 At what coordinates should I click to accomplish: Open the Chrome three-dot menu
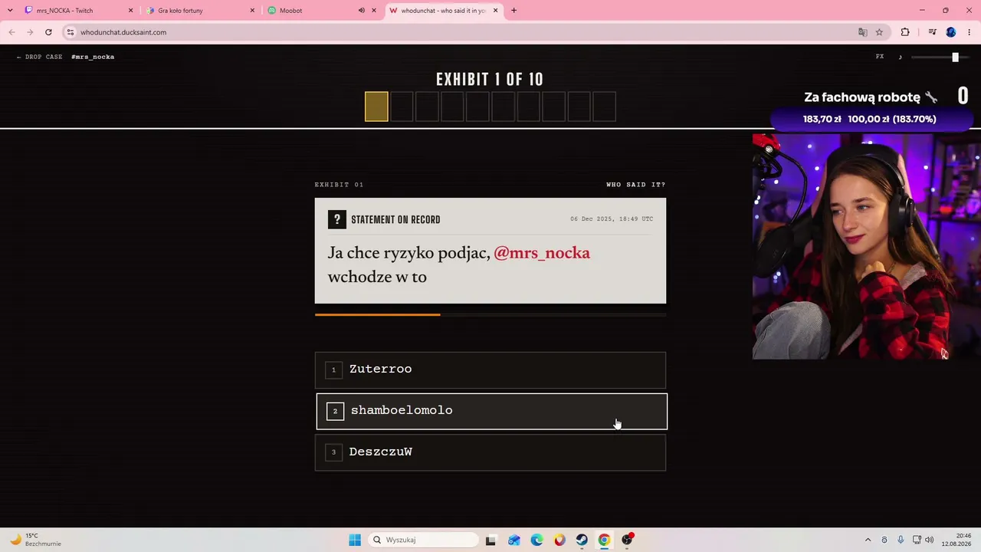[969, 32]
